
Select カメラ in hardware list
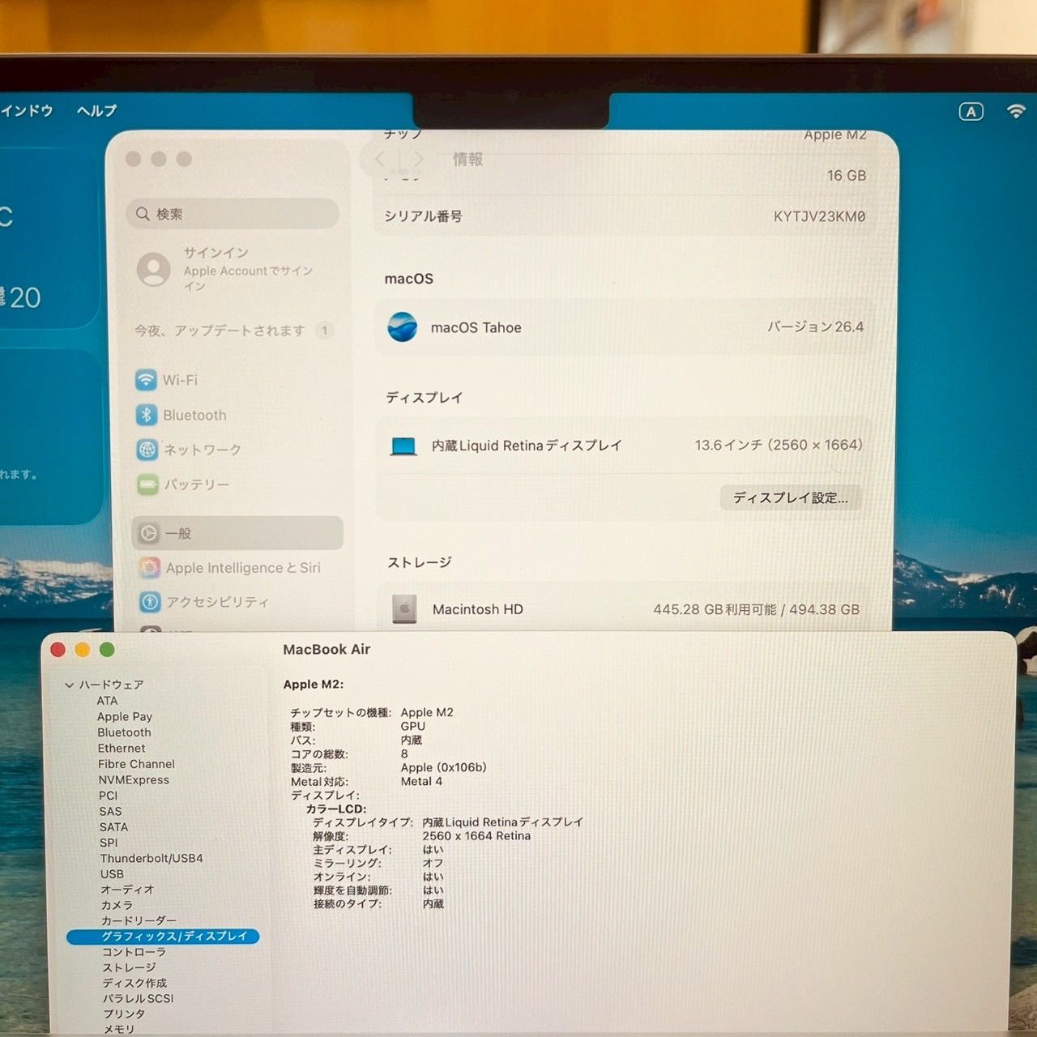tap(117, 905)
